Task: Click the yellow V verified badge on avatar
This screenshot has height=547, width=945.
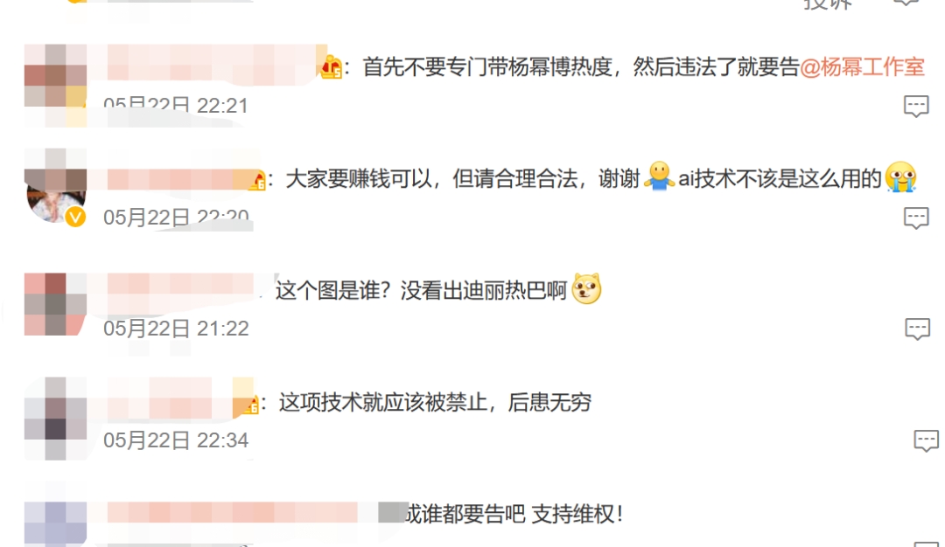Action: 75,217
